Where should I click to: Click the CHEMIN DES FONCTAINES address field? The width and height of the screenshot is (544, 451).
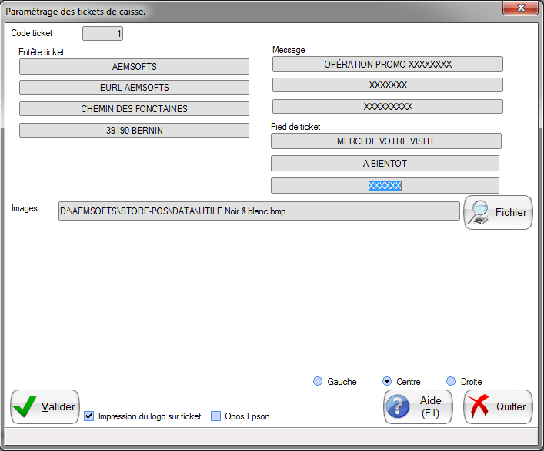(x=134, y=109)
